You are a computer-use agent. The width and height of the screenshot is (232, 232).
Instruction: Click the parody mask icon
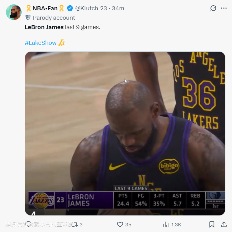[x=28, y=18]
